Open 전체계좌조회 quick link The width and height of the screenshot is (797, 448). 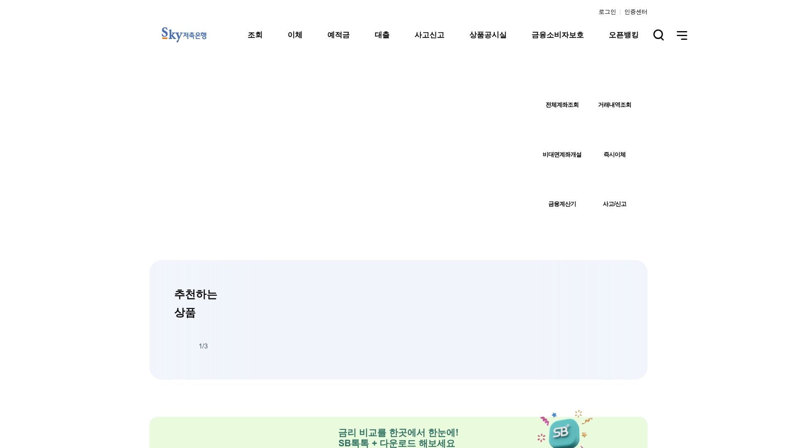pyautogui.click(x=562, y=105)
